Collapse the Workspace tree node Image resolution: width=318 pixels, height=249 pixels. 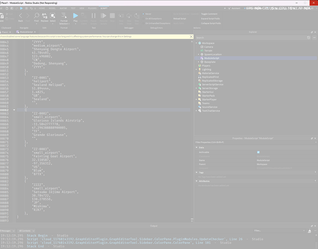click(196, 43)
